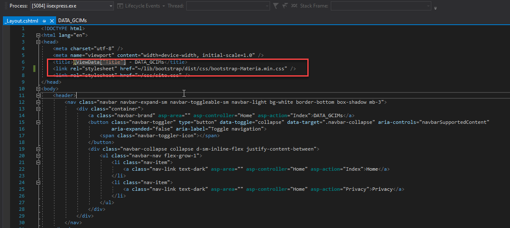This screenshot has height=228, width=510.
Task: Collapse the html element on line 2
Action: click(x=39, y=35)
